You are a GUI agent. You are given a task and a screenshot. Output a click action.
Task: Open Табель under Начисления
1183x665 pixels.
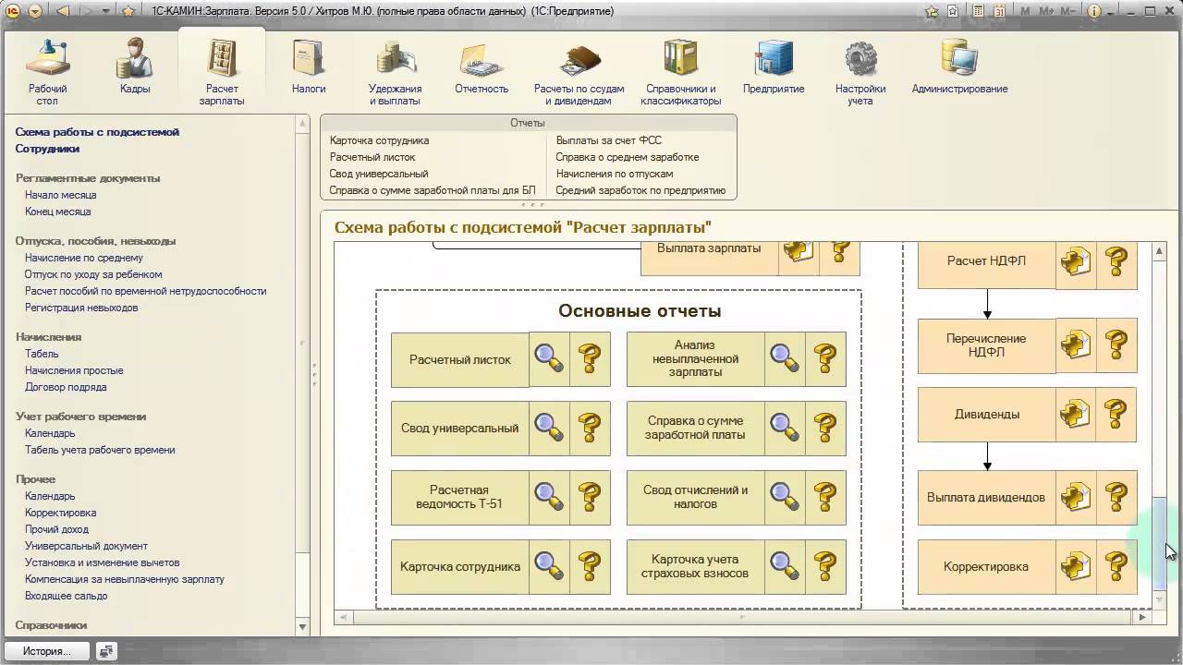click(42, 354)
